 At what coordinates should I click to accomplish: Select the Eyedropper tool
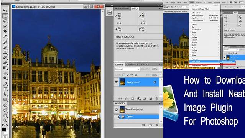pos(5,36)
